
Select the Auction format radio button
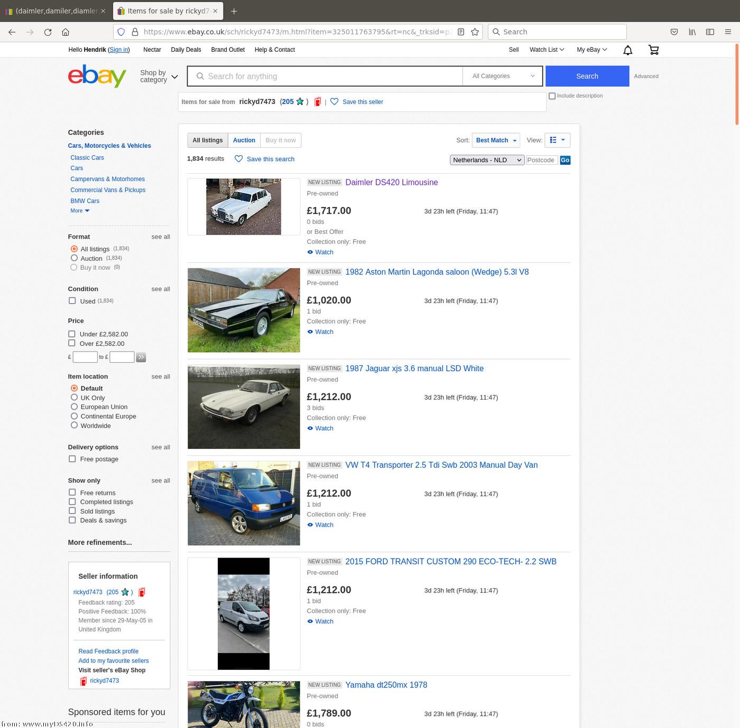coord(74,258)
